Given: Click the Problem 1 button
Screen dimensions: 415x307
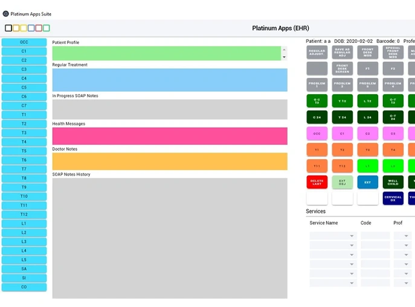Looking at the screenshot, I should 317,85.
